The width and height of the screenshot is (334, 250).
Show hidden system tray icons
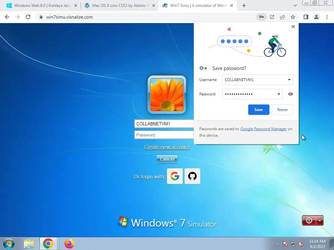point(277,244)
